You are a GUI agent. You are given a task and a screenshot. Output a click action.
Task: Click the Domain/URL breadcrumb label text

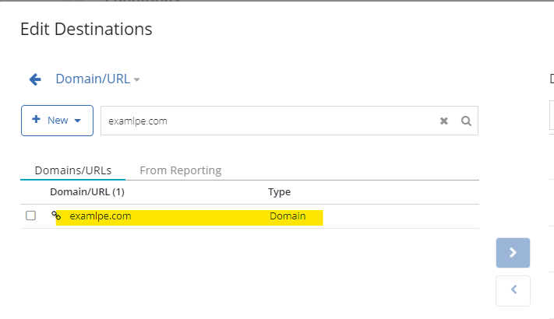(x=92, y=79)
